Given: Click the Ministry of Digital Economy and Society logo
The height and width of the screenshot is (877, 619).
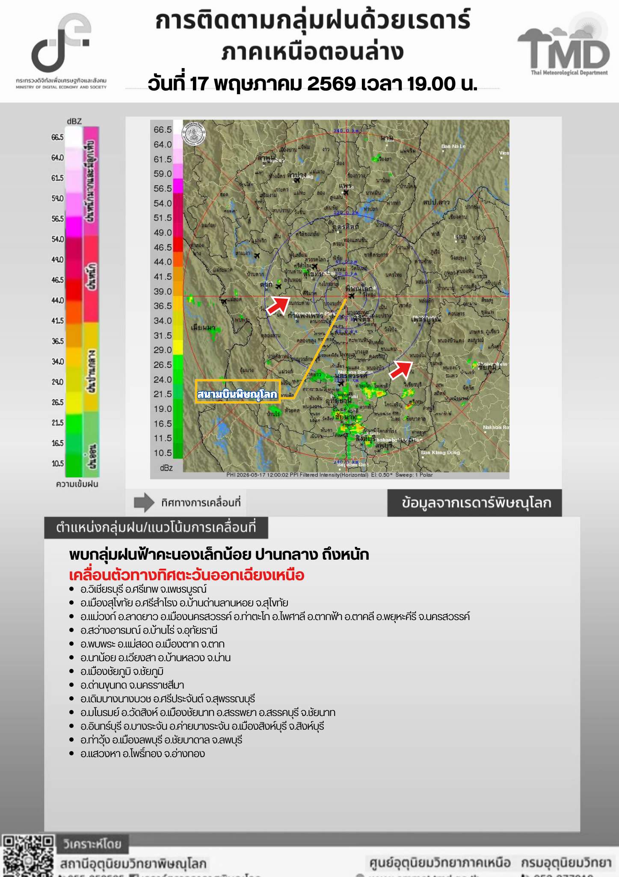Looking at the screenshot, I should [x=61, y=51].
